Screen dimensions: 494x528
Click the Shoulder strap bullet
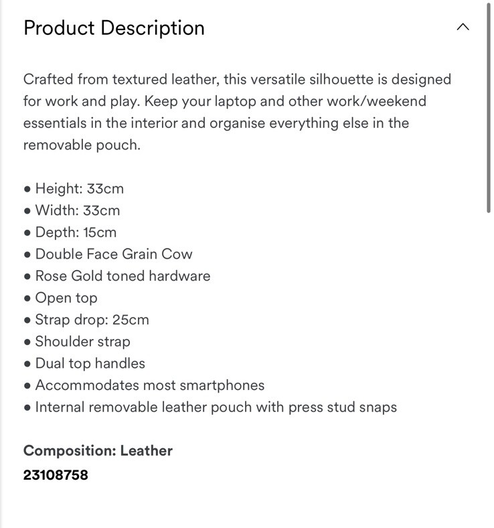77,342
